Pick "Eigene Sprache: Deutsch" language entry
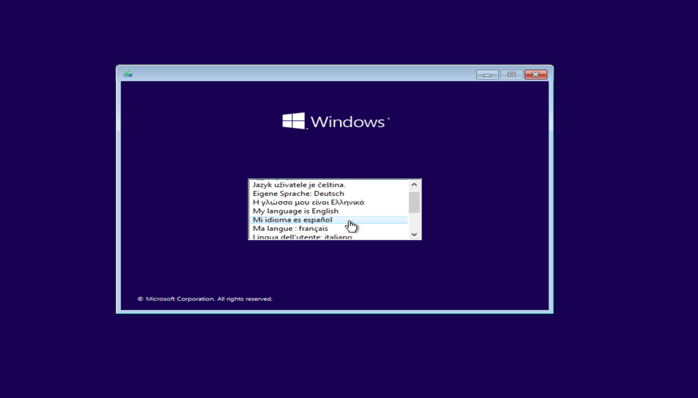The width and height of the screenshot is (698, 398). coord(329,194)
